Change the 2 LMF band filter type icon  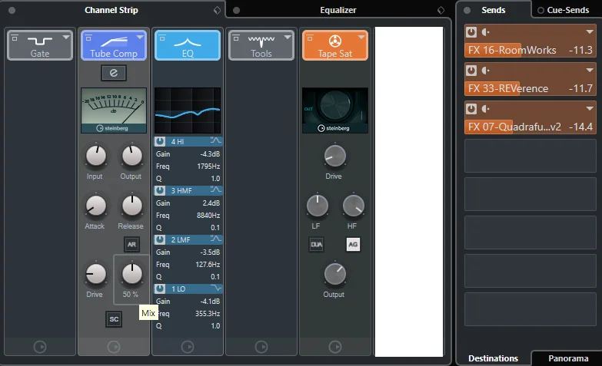click(215, 239)
